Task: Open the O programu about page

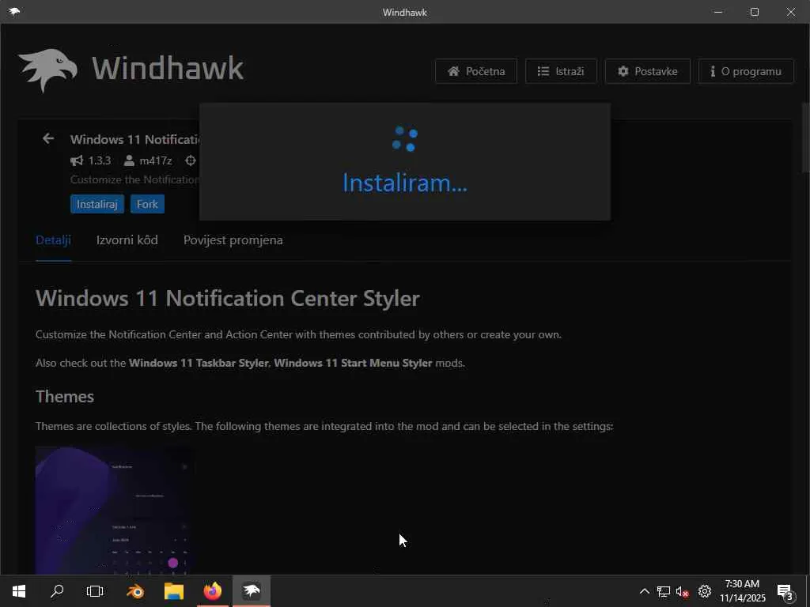Action: pyautogui.click(x=745, y=71)
